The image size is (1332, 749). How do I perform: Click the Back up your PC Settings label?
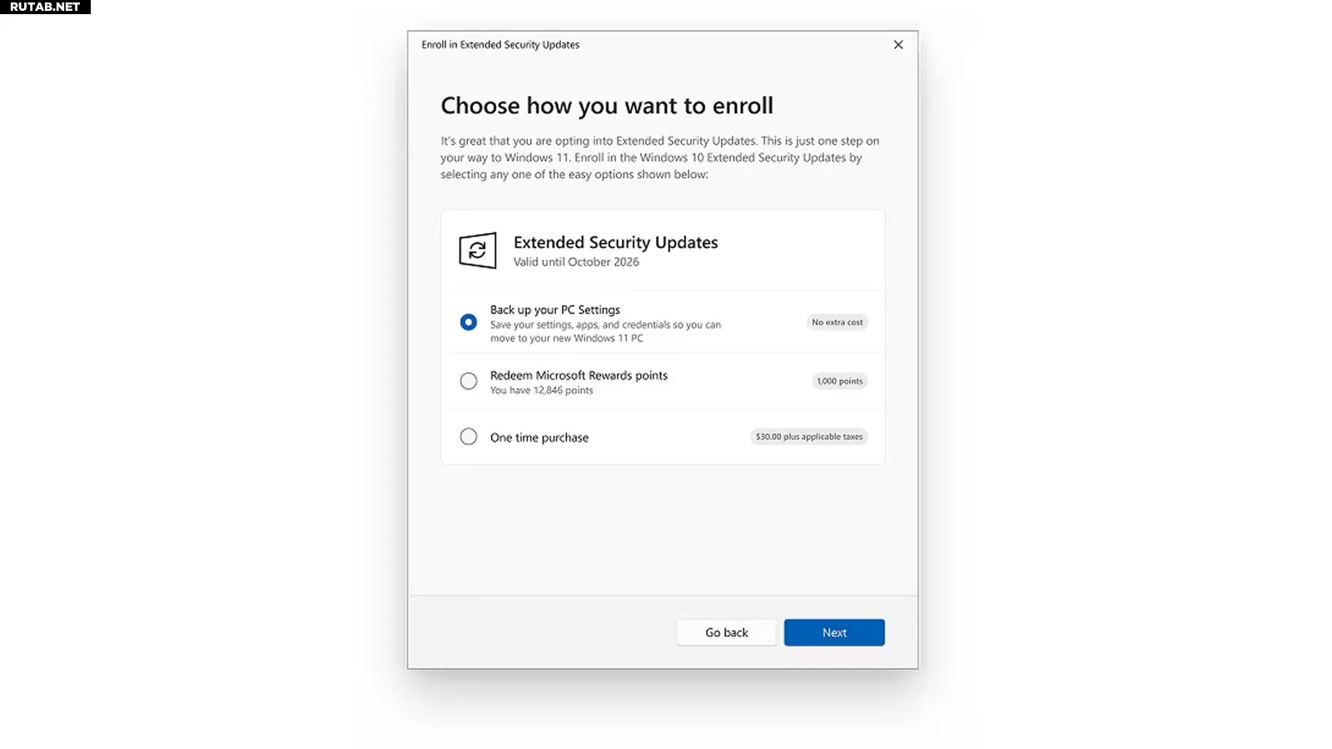click(555, 310)
